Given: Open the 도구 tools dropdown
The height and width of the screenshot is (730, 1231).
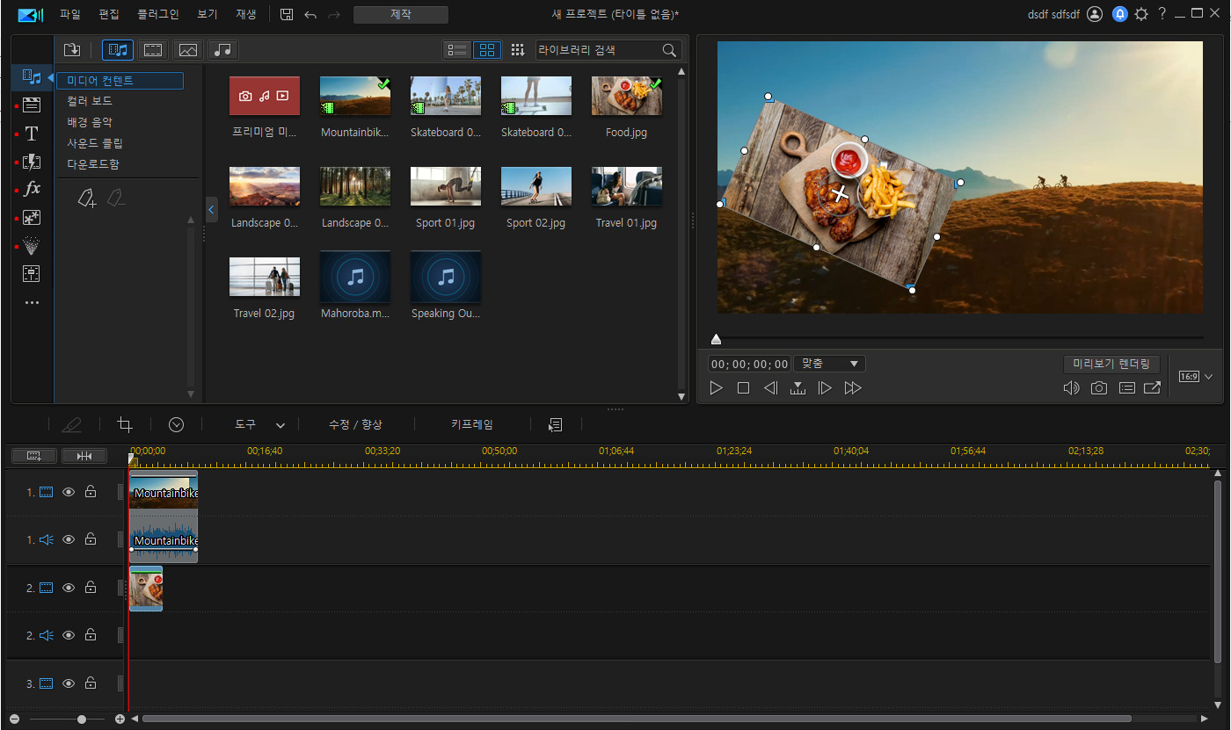Looking at the screenshot, I should [259, 425].
